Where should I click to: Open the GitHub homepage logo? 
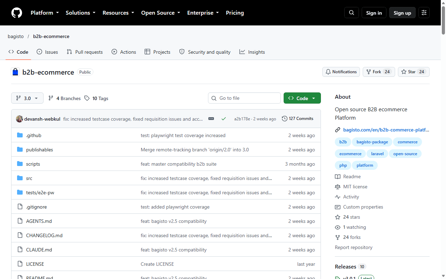pyautogui.click(x=17, y=13)
